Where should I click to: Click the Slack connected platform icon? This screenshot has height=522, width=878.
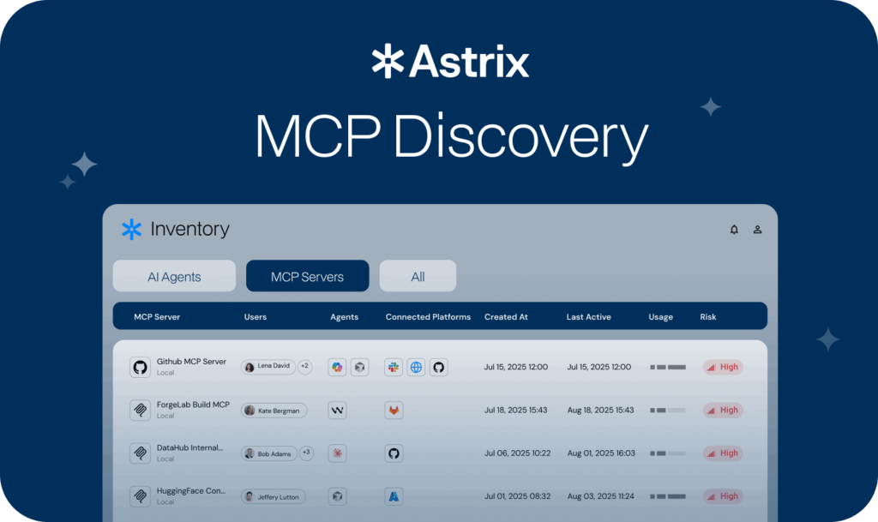tap(394, 367)
